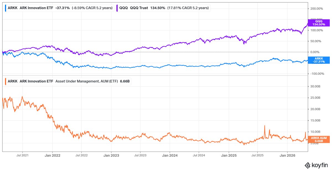Click the Jul 2024 x-axis label

199,155
